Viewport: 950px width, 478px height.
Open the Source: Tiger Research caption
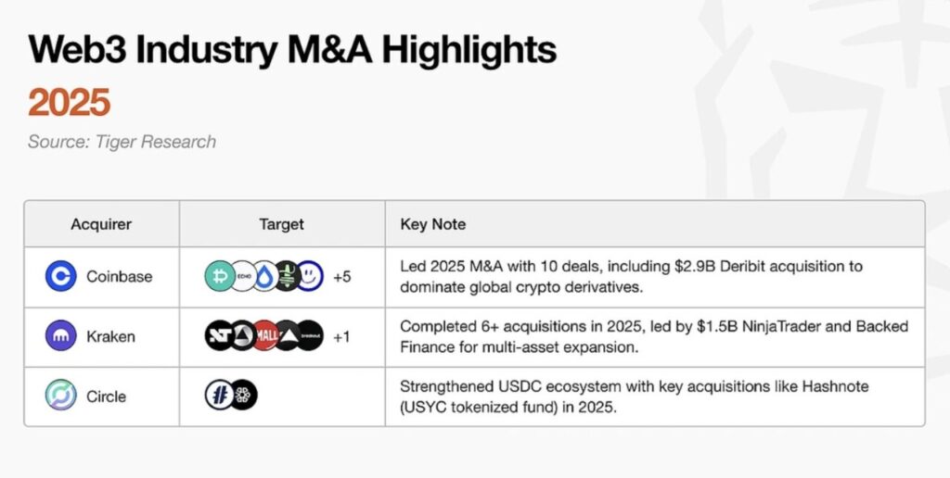point(122,142)
